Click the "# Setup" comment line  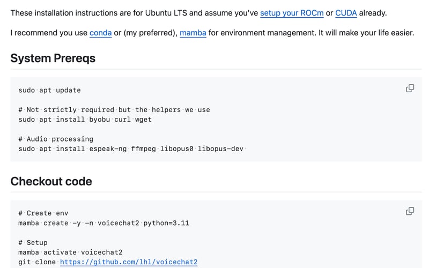pos(33,242)
